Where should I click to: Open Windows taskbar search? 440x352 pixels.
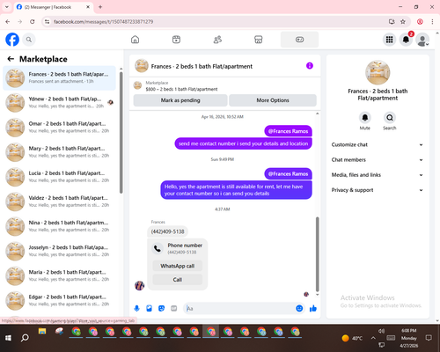pos(25,338)
